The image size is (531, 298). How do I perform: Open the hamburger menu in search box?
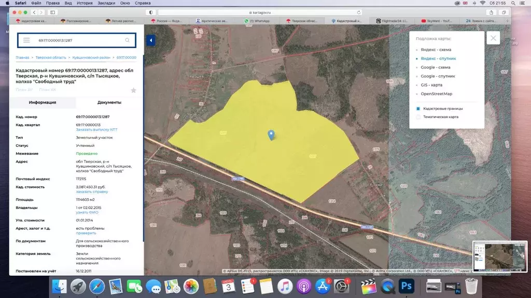[x=26, y=40]
